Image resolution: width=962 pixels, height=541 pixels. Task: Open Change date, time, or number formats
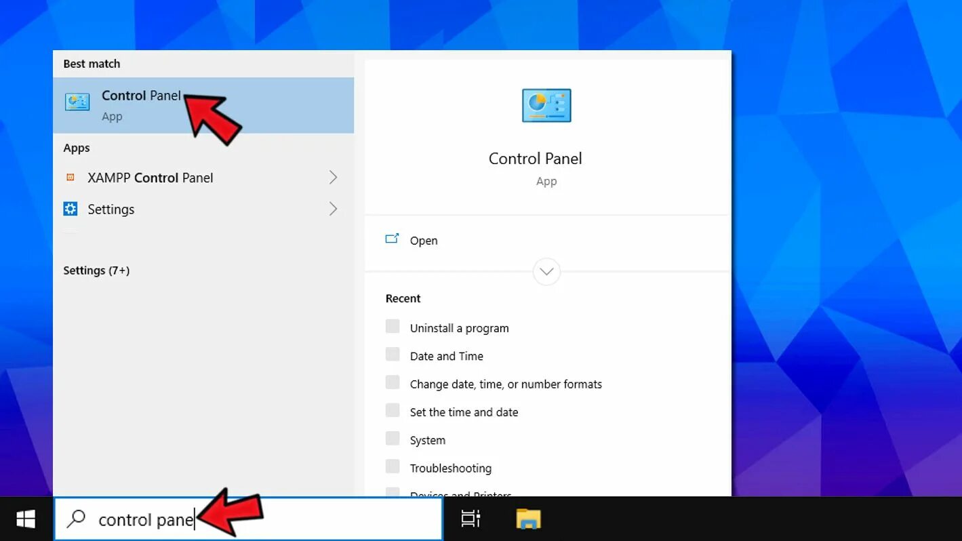tap(506, 384)
